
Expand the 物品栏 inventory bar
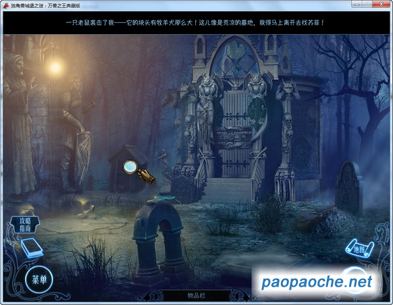[196, 295]
